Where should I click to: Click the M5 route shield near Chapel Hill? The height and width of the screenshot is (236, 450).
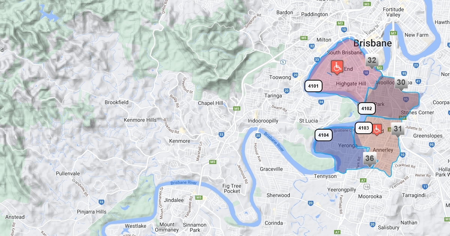pos(237,109)
